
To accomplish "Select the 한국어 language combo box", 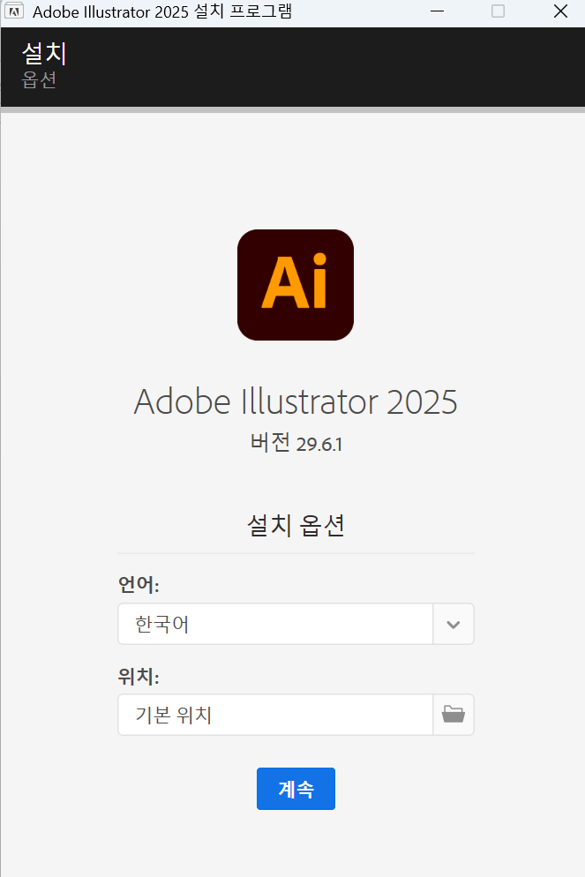I will 296,624.
